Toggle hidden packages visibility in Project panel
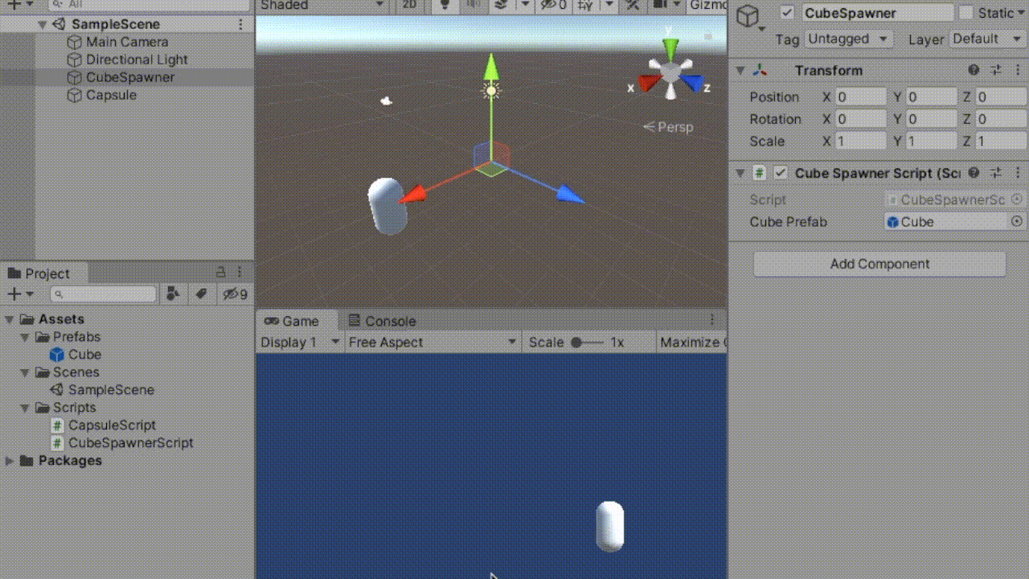The width and height of the screenshot is (1029, 579). (235, 294)
